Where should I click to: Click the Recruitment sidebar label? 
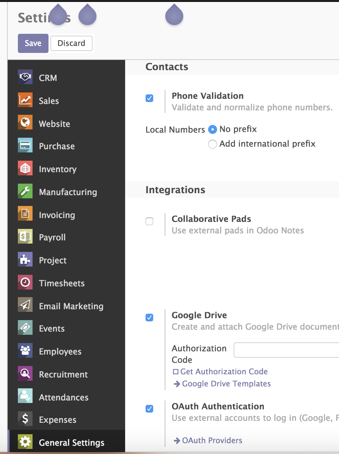click(63, 375)
